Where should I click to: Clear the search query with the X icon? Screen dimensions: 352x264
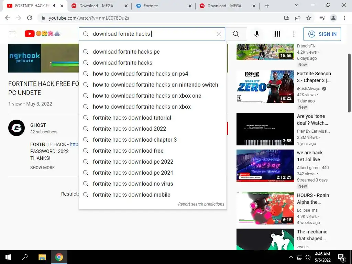218,34
